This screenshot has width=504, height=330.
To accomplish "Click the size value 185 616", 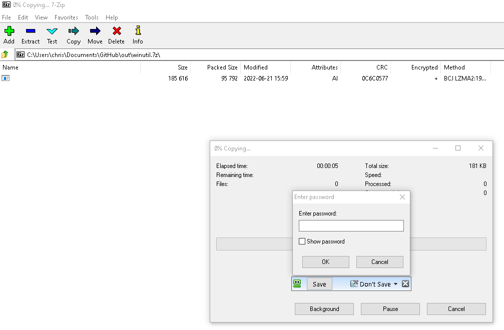I will pyautogui.click(x=178, y=78).
